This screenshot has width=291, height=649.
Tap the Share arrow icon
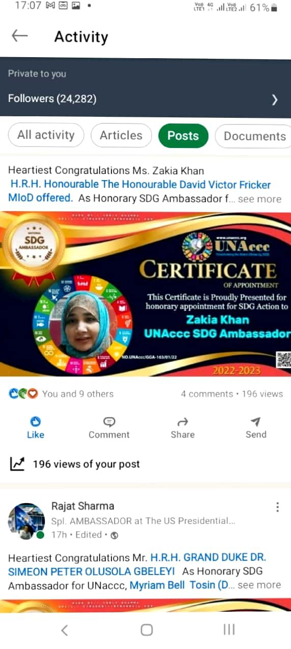coord(183,421)
